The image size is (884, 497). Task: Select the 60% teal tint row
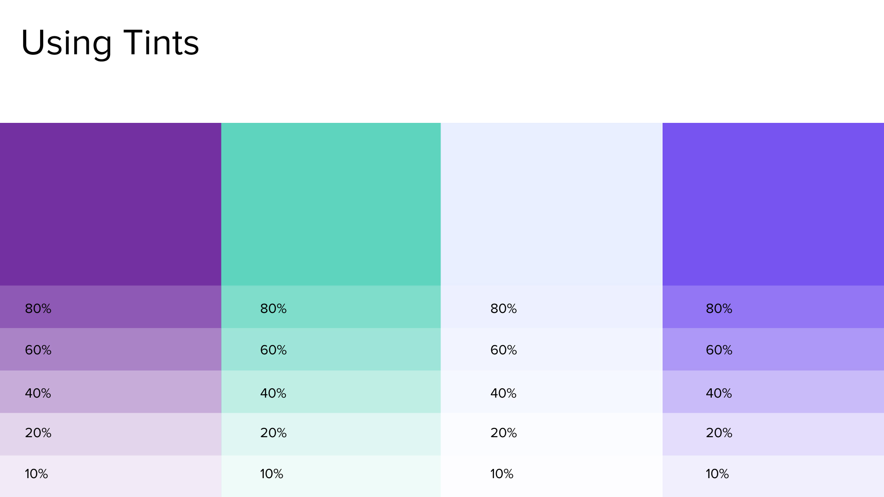tap(331, 349)
